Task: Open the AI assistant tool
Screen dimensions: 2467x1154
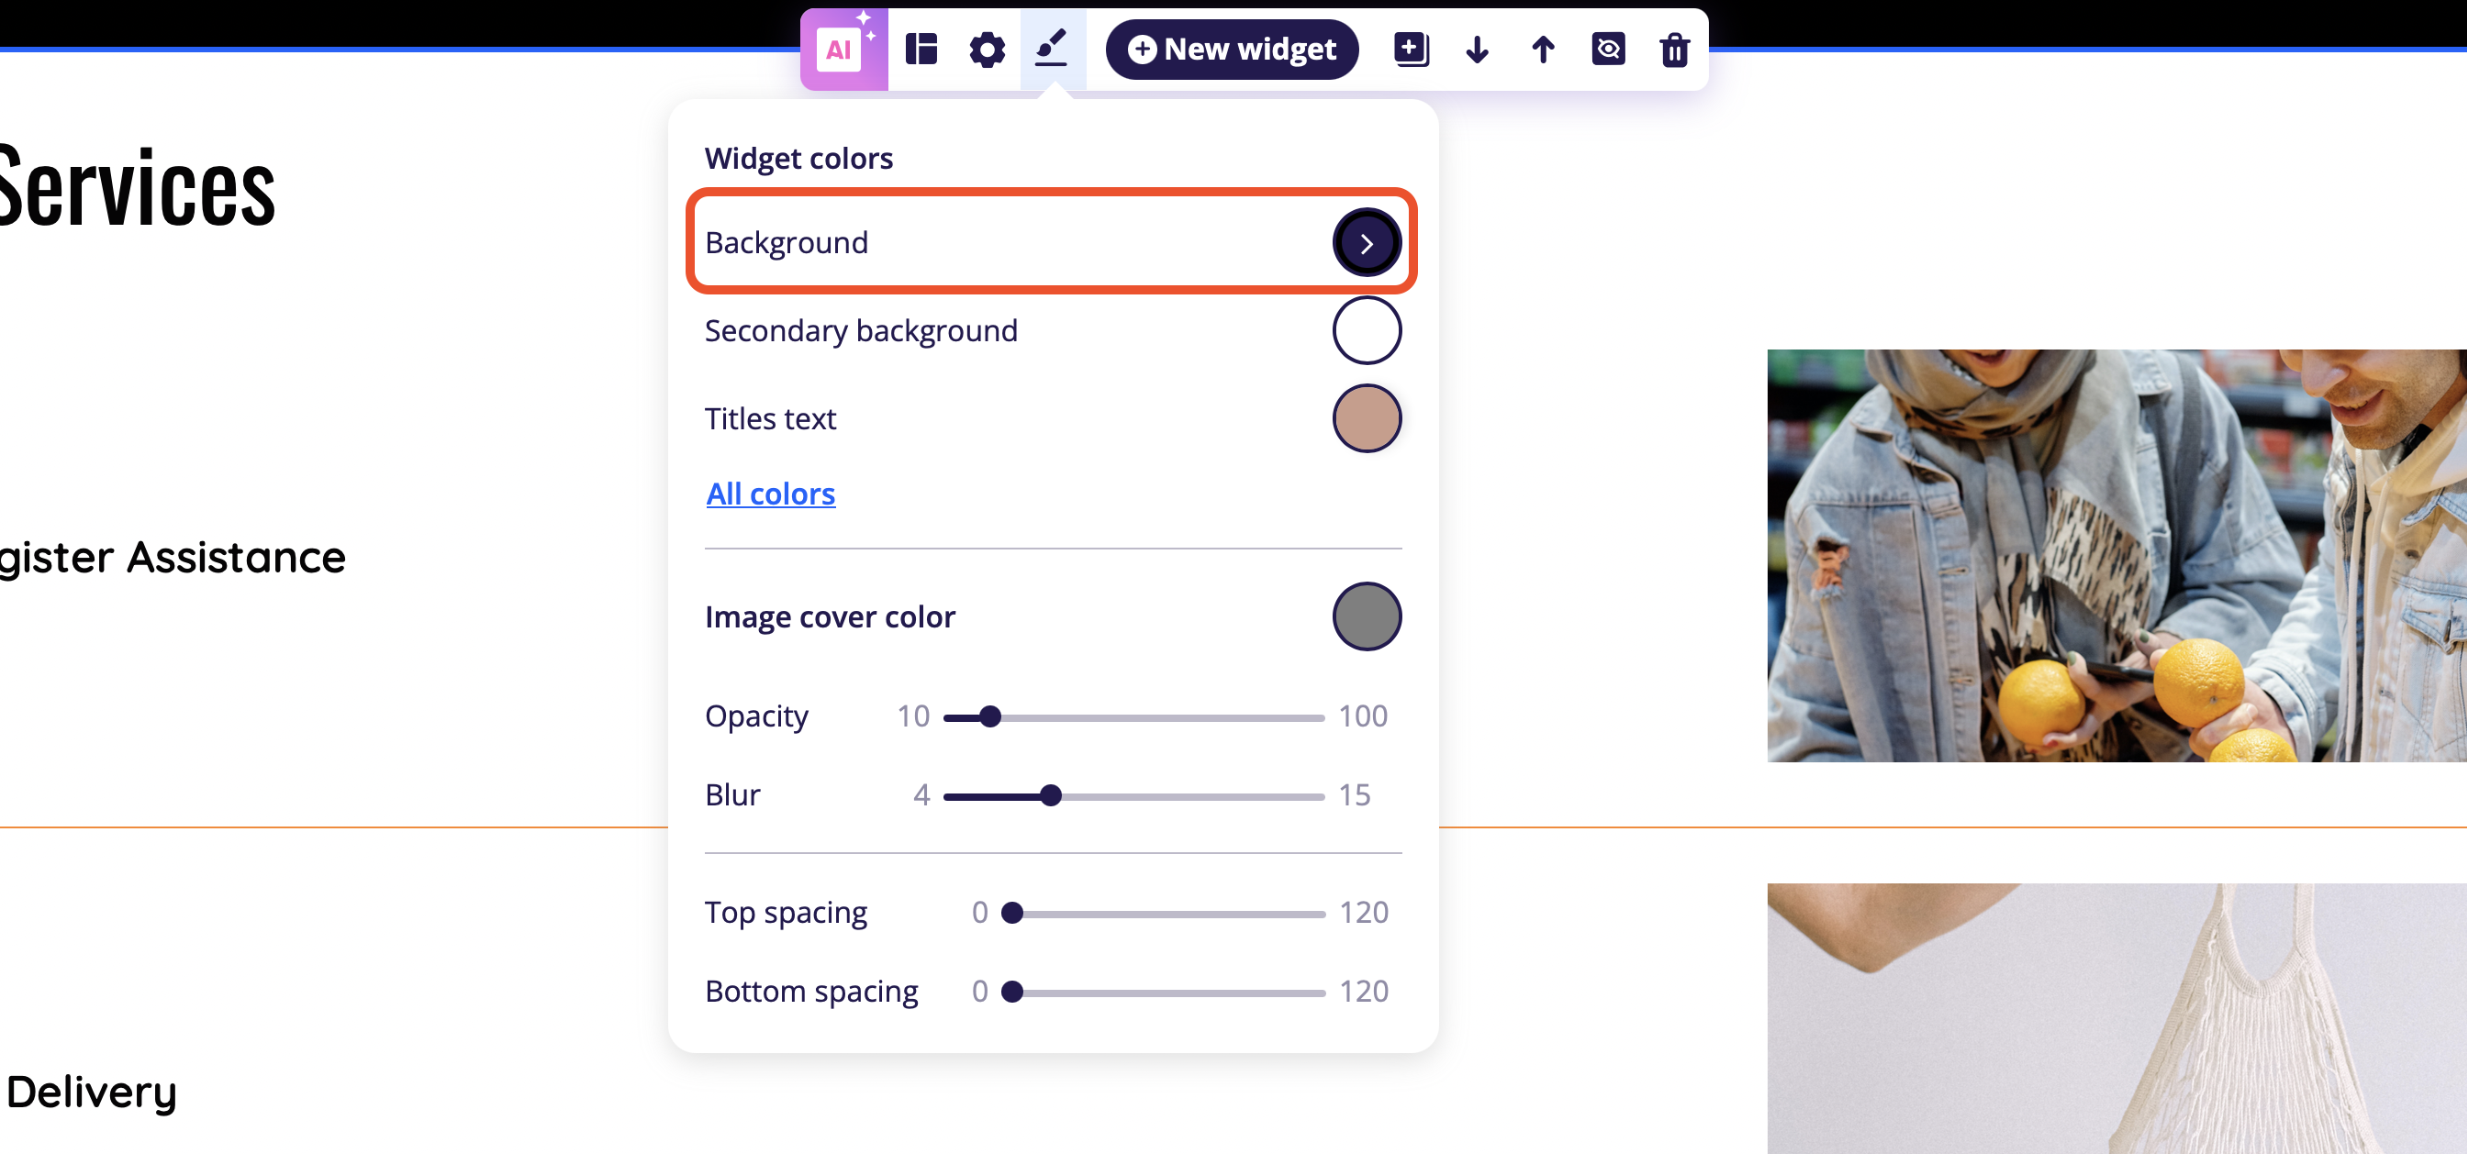Action: [x=843, y=50]
